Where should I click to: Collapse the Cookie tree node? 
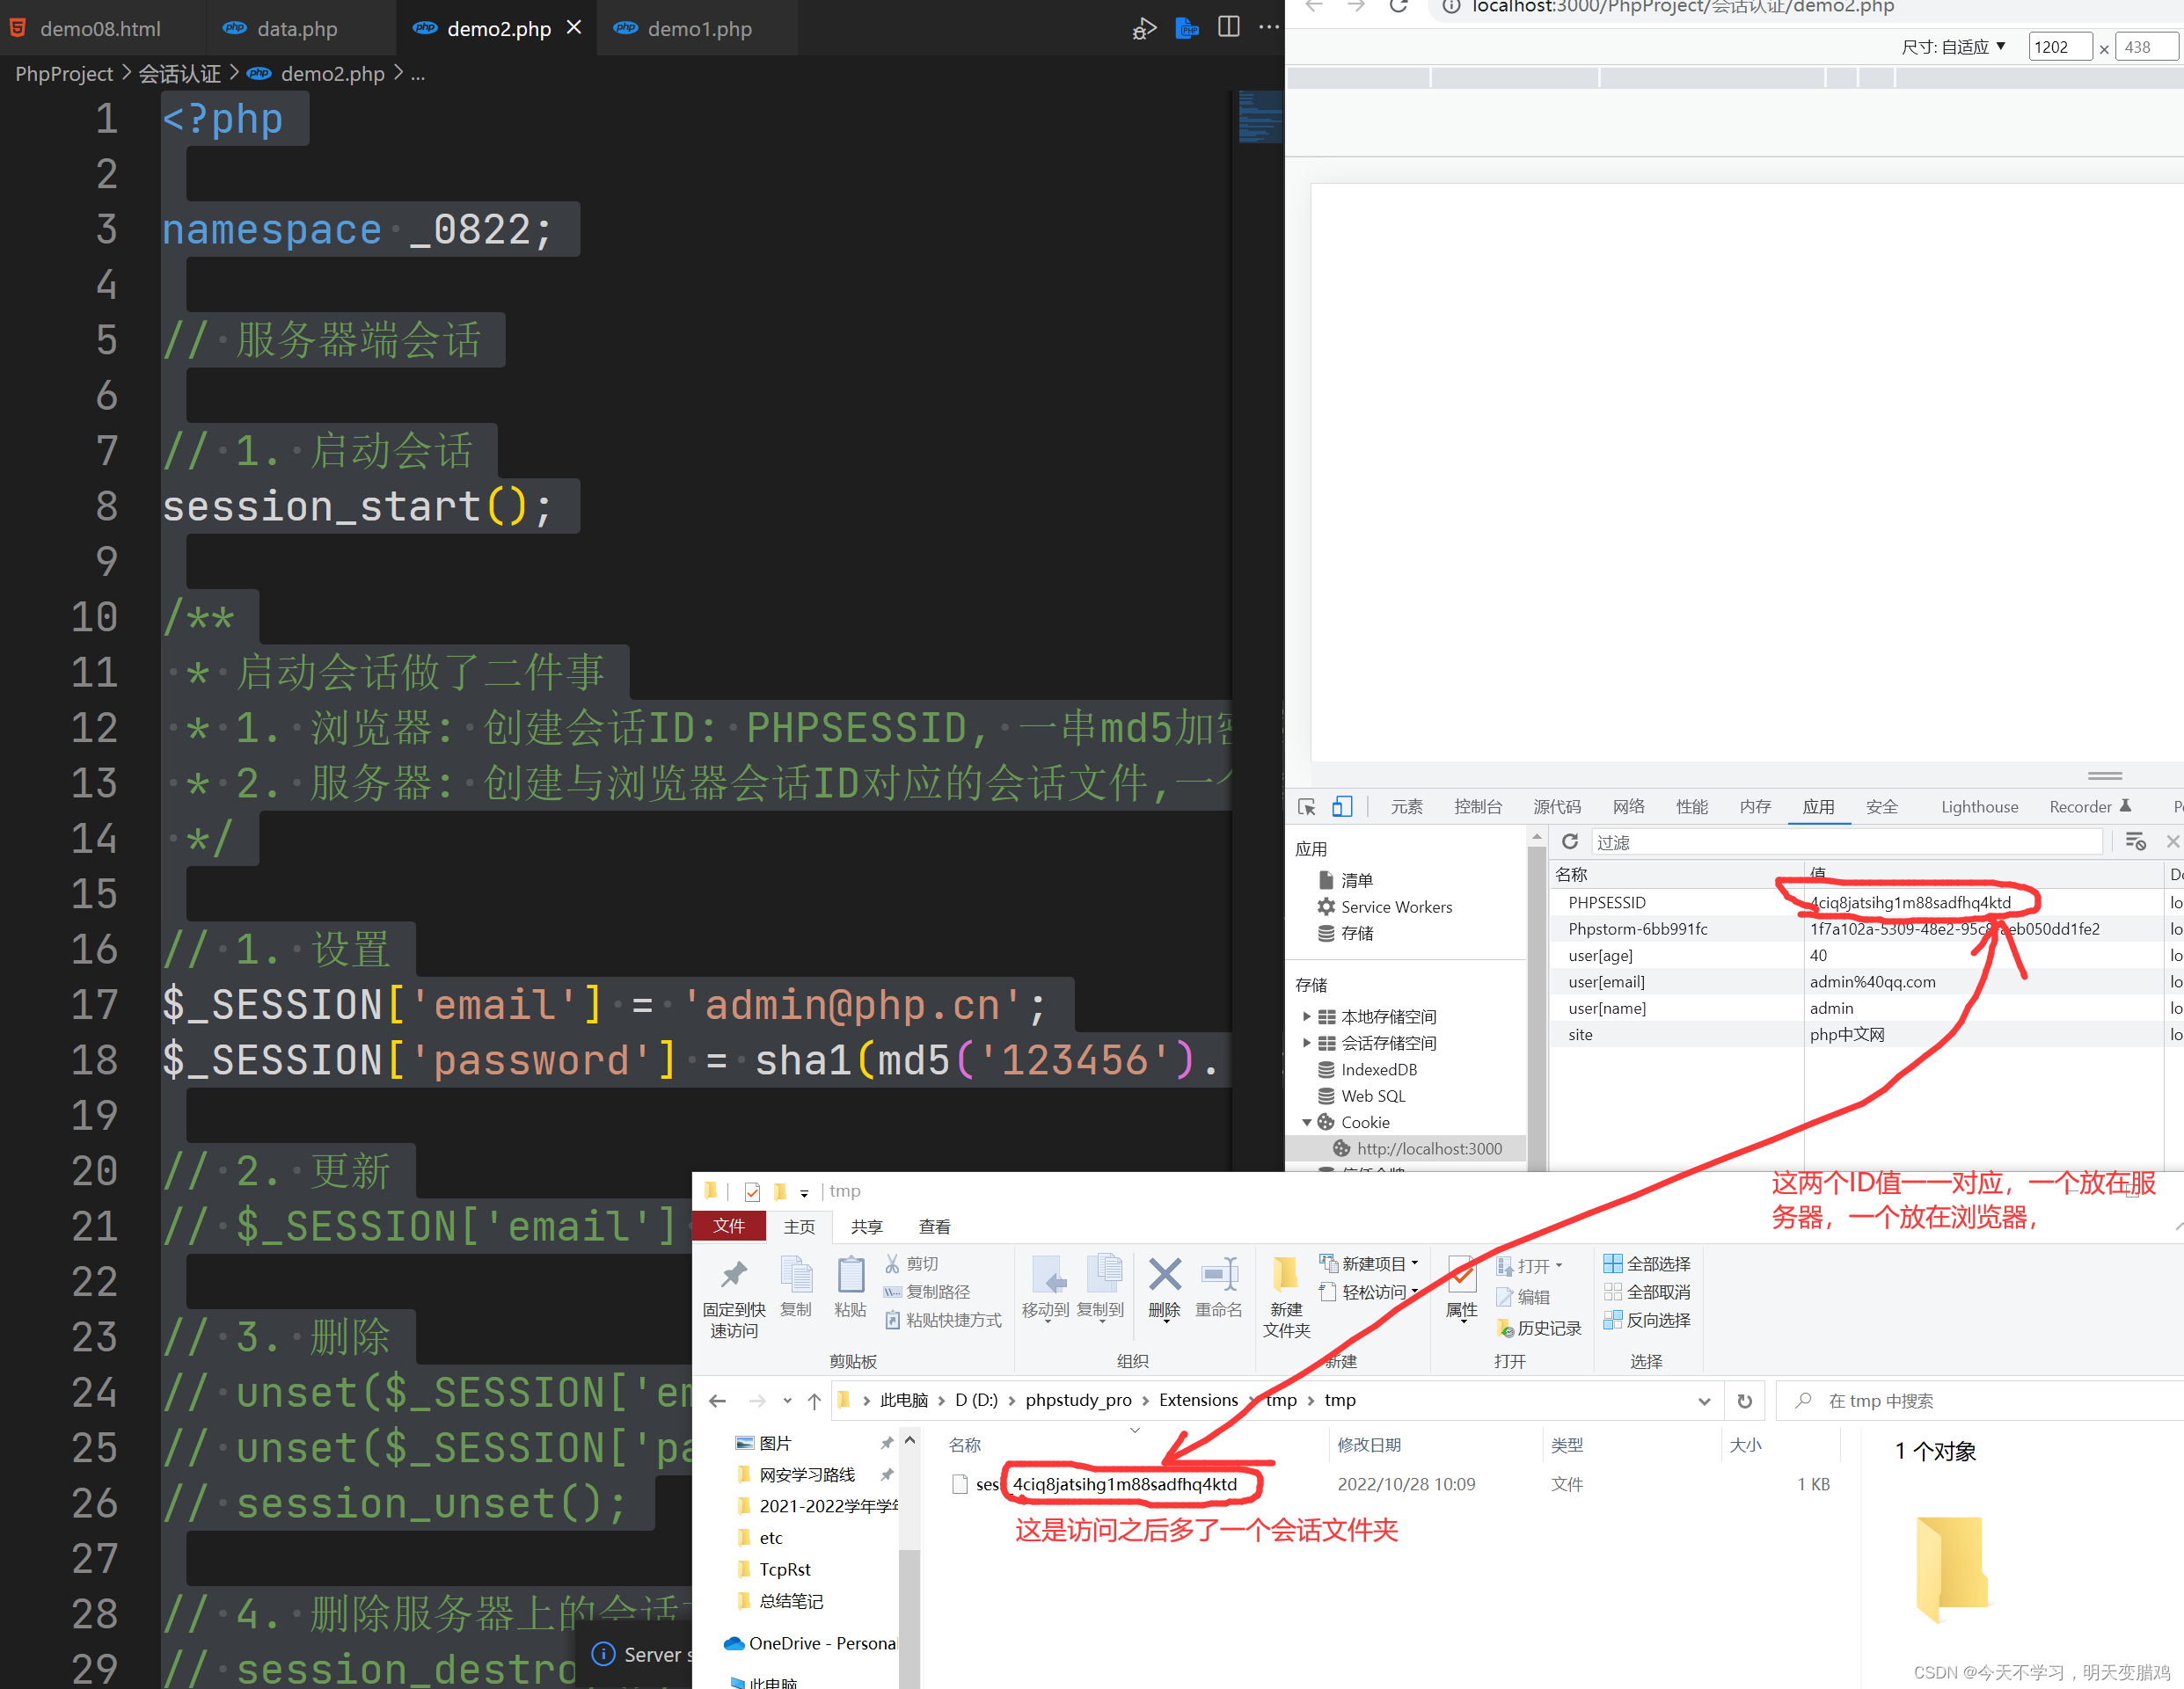coord(1306,1122)
